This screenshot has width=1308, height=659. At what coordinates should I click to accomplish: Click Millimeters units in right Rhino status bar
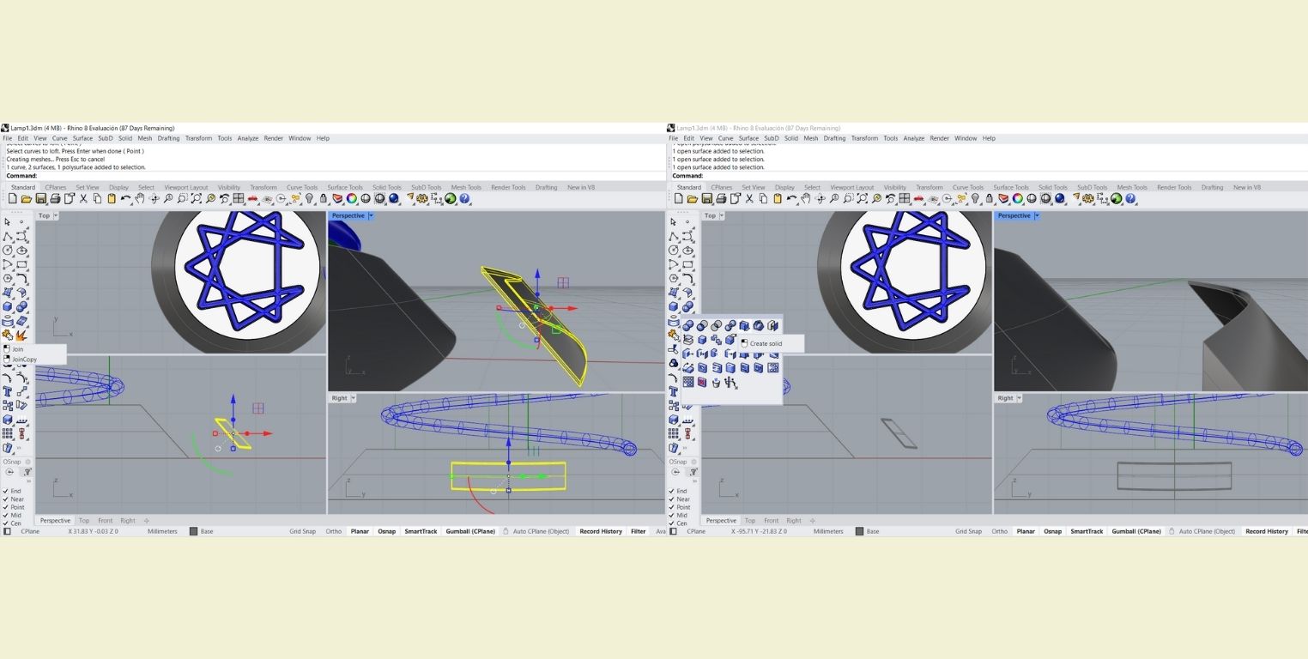[x=828, y=531]
